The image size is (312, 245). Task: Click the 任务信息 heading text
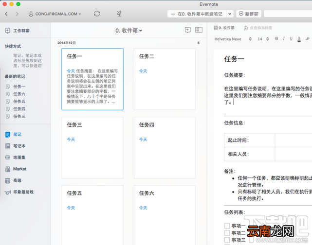tap(235, 123)
